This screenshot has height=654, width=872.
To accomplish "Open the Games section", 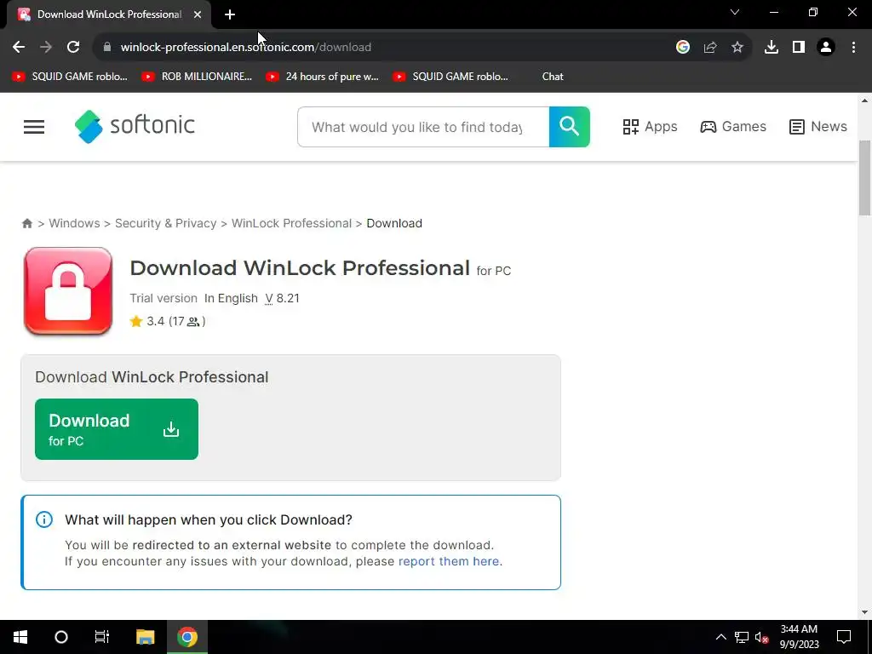I will (x=733, y=127).
